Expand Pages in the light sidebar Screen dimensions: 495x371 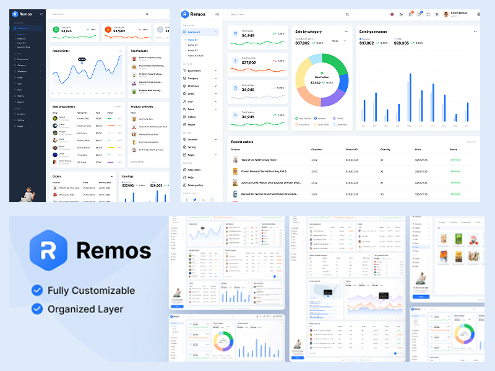tap(200, 155)
